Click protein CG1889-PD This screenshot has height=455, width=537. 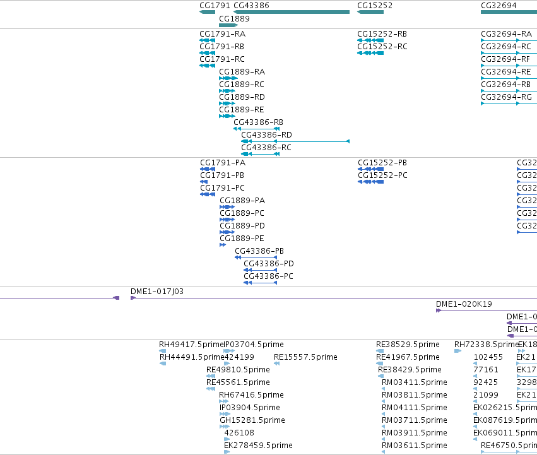(x=227, y=232)
